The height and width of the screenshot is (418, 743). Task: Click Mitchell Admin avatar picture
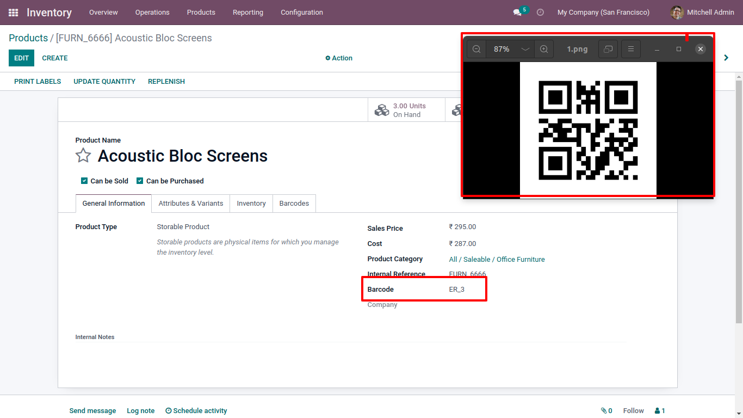tap(677, 12)
